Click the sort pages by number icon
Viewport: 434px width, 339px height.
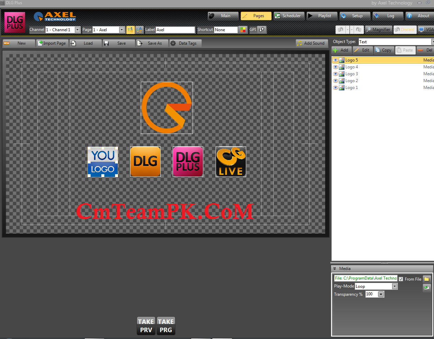point(130,30)
